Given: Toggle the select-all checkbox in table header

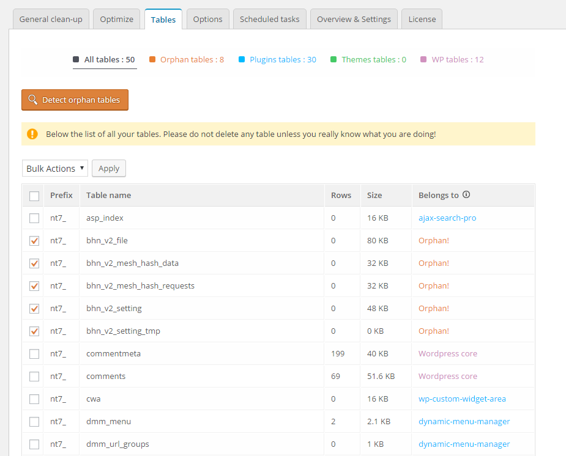Looking at the screenshot, I should pos(34,196).
